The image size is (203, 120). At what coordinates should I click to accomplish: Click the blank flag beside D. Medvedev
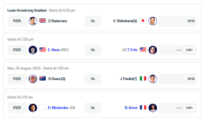pyautogui.click(x=43, y=107)
